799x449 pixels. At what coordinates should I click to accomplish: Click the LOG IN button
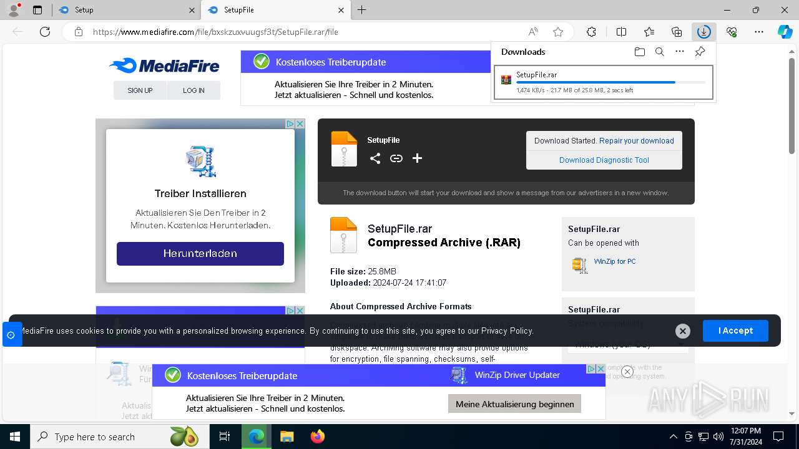(194, 90)
